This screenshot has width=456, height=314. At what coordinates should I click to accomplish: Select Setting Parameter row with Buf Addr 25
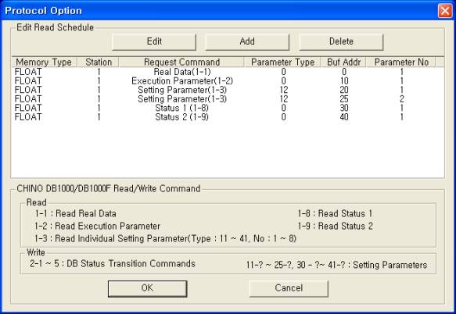click(x=228, y=99)
